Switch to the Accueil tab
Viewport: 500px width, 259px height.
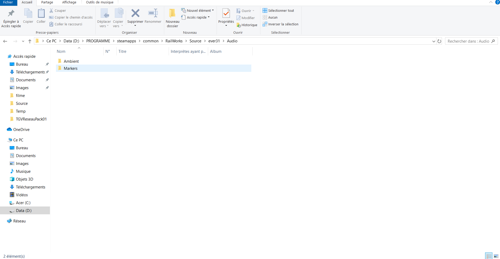coord(27,2)
